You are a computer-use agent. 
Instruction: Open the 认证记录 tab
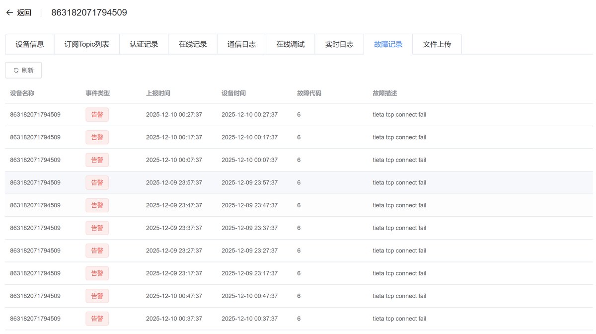pyautogui.click(x=144, y=44)
